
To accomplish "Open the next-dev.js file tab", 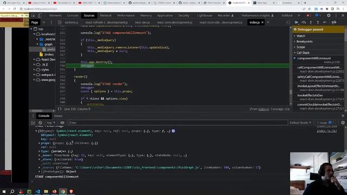I will (142, 22).
